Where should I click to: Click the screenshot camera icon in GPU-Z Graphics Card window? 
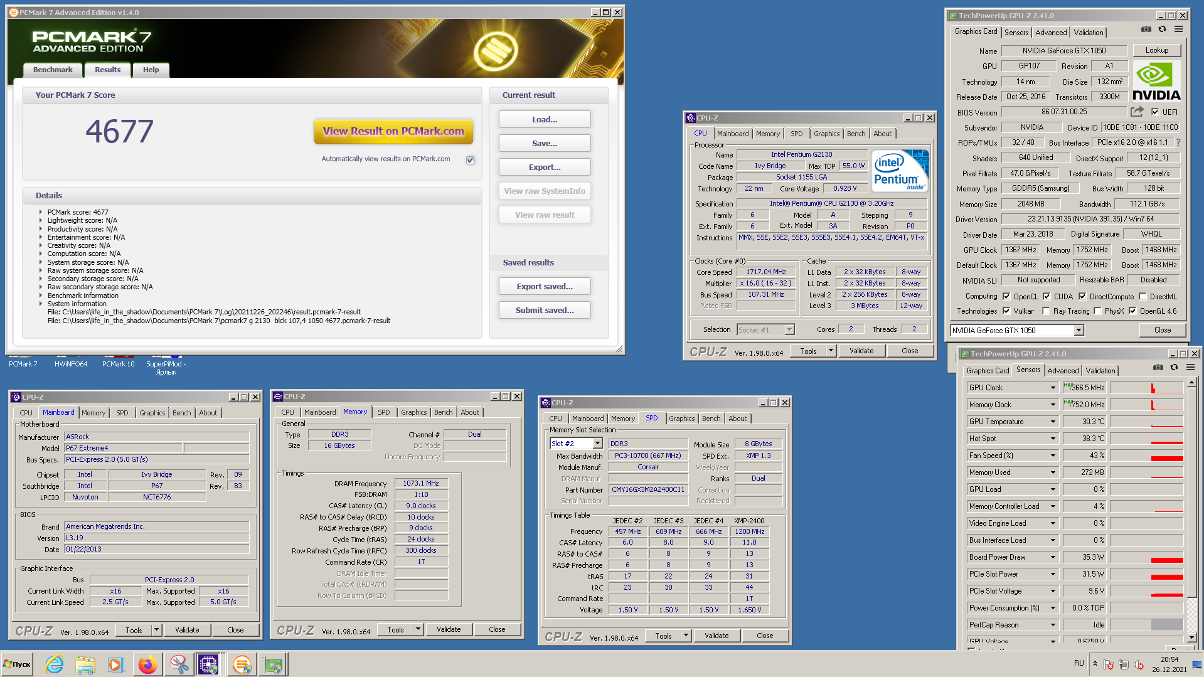click(x=1146, y=29)
